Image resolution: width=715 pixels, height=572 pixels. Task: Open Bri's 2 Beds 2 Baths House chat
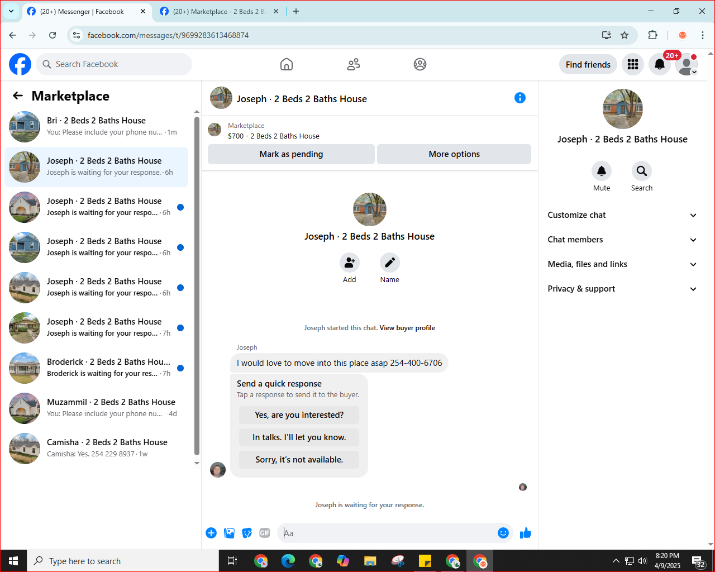tap(97, 127)
